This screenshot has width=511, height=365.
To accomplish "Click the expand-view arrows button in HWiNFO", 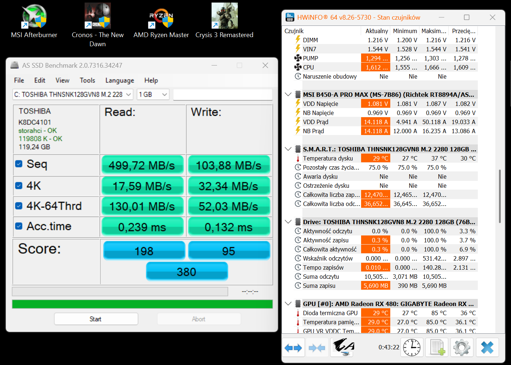I will pos(293,348).
